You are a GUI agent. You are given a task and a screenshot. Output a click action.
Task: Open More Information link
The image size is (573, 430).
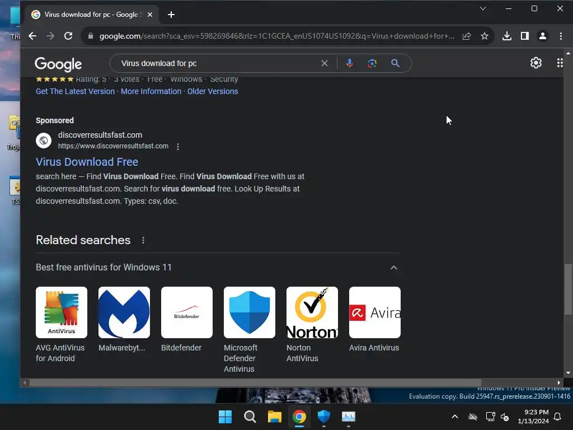pyautogui.click(x=151, y=91)
